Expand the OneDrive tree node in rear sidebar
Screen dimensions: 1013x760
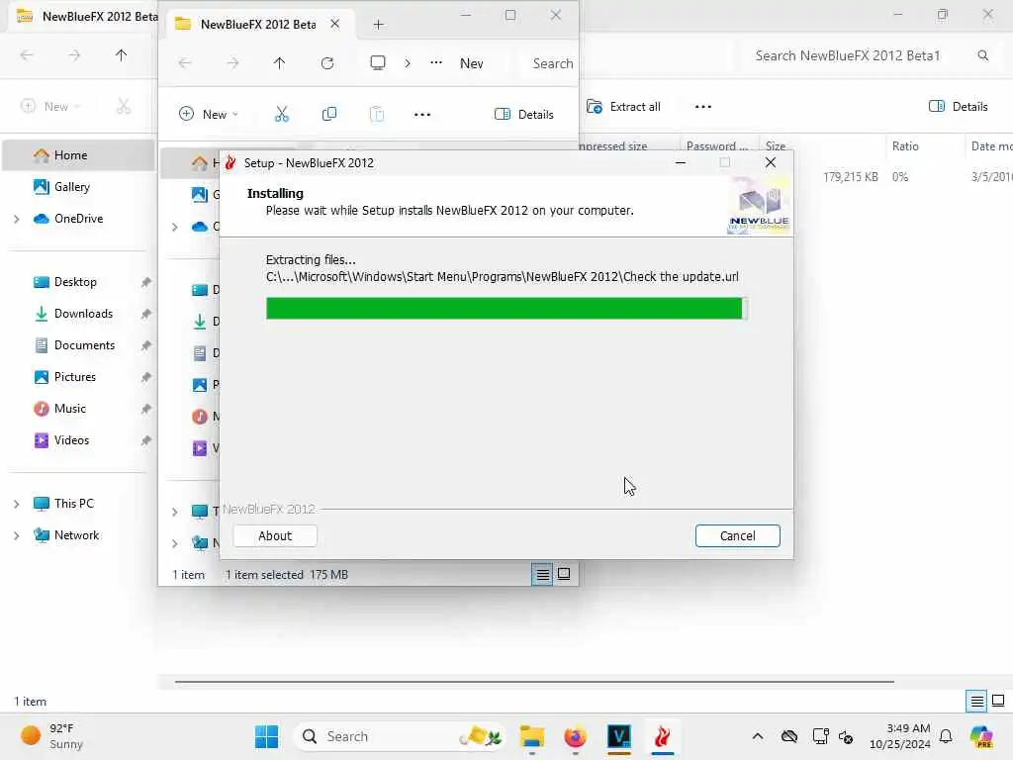tap(16, 219)
